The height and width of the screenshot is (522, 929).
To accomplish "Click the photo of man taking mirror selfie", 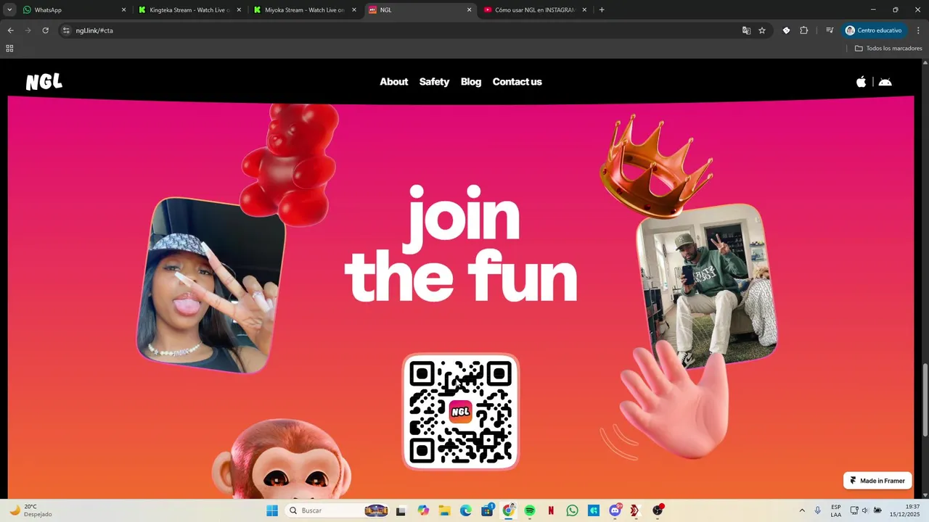I will point(707,286).
